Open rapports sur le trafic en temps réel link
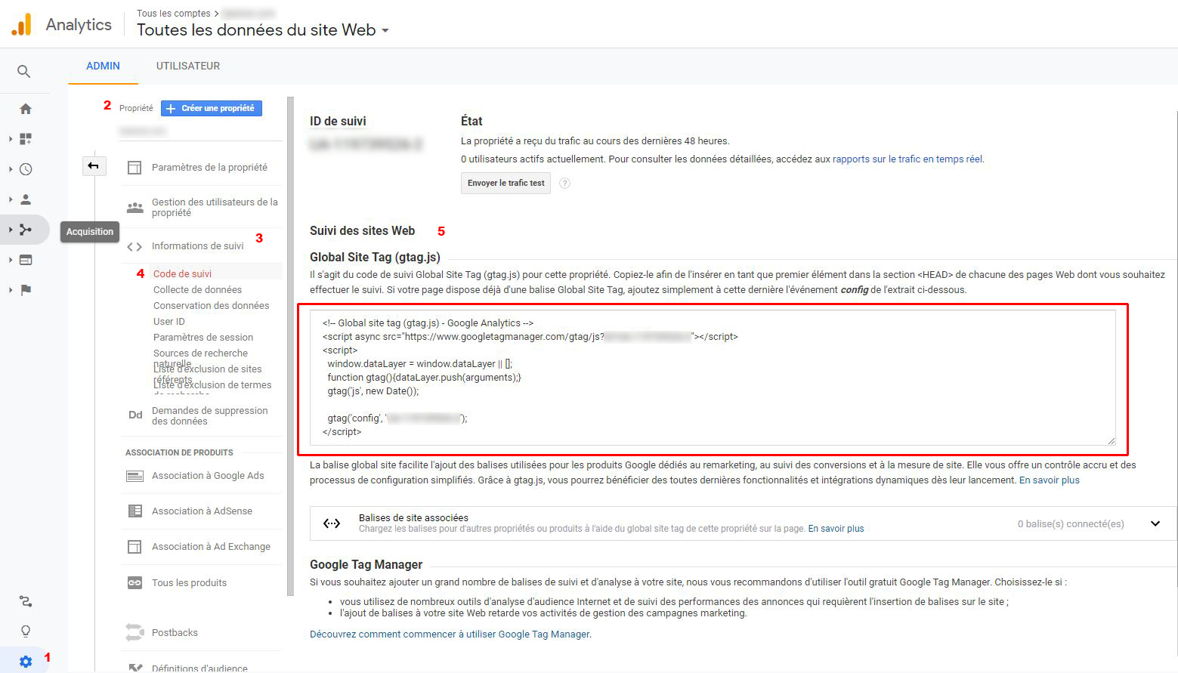 pos(907,159)
